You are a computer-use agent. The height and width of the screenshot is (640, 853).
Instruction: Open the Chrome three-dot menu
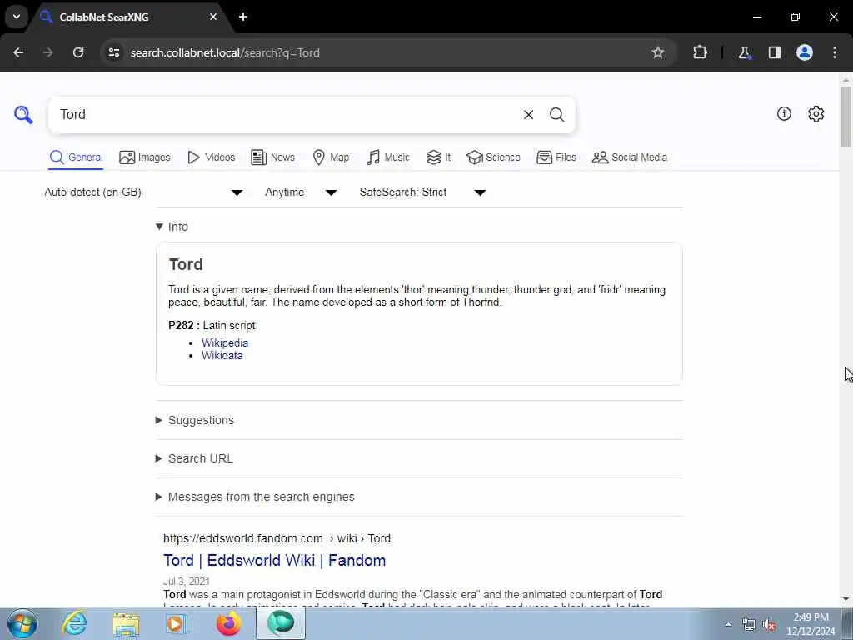835,52
